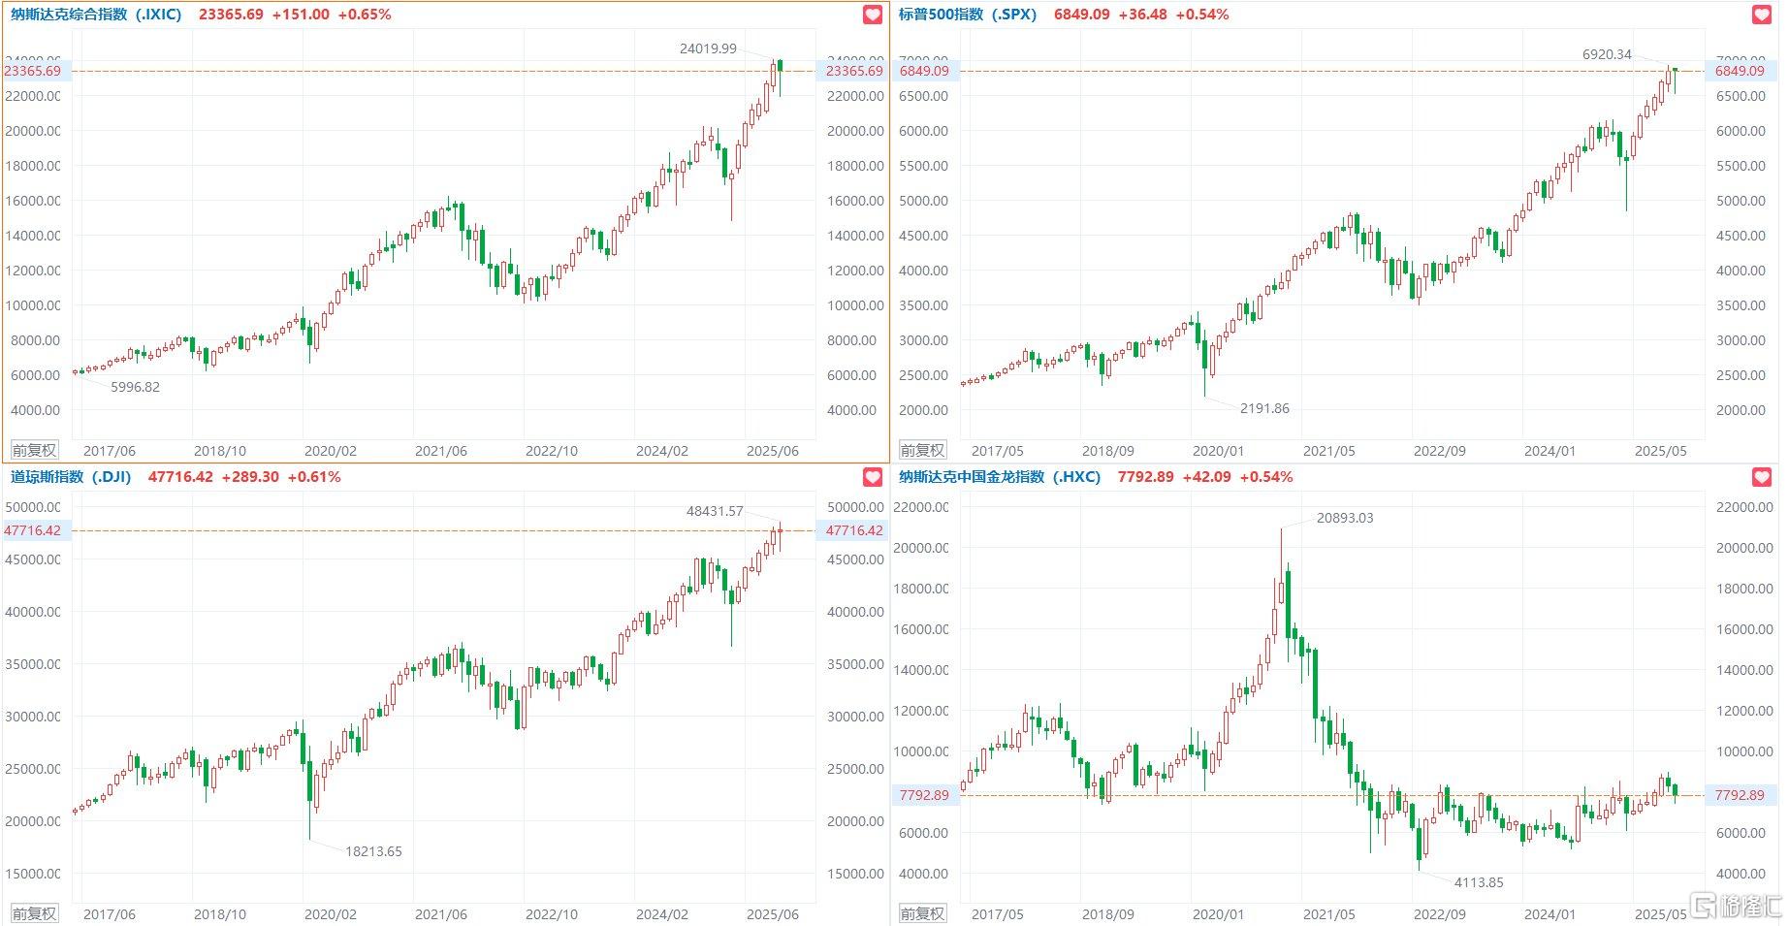Open 前复权 selector in the Nasdaq Composite chart
This screenshot has width=1789, height=926.
pyautogui.click(x=34, y=450)
